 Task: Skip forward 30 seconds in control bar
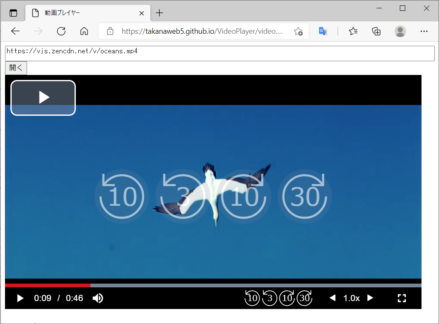coord(304,298)
